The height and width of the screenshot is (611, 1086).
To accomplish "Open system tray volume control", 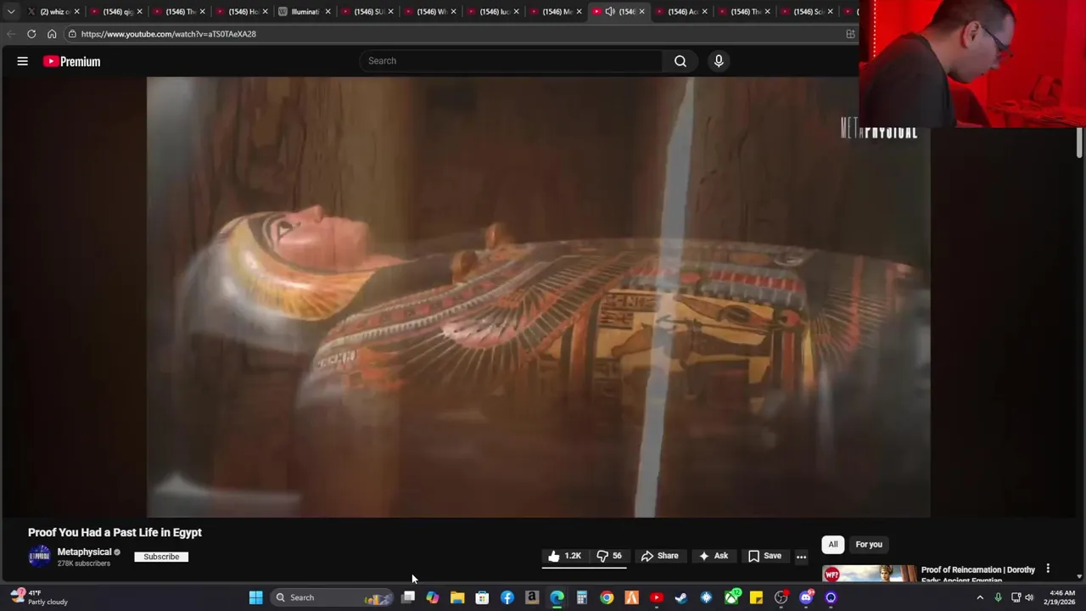I will click(1029, 597).
